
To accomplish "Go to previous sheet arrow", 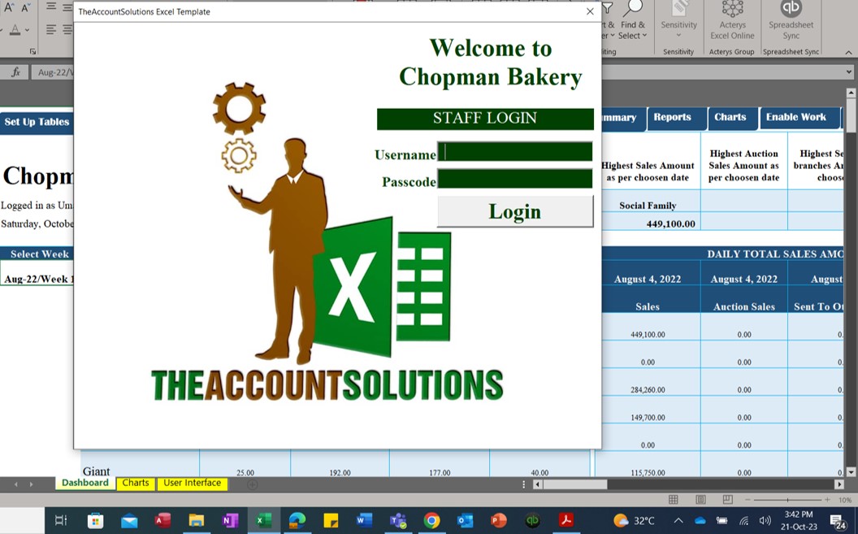I will 16,484.
